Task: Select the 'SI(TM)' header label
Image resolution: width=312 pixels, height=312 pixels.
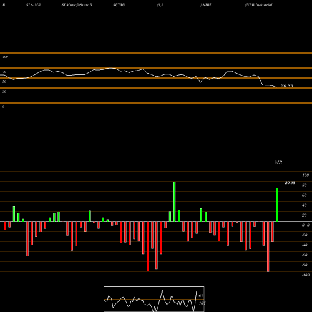Action: coord(119,5)
